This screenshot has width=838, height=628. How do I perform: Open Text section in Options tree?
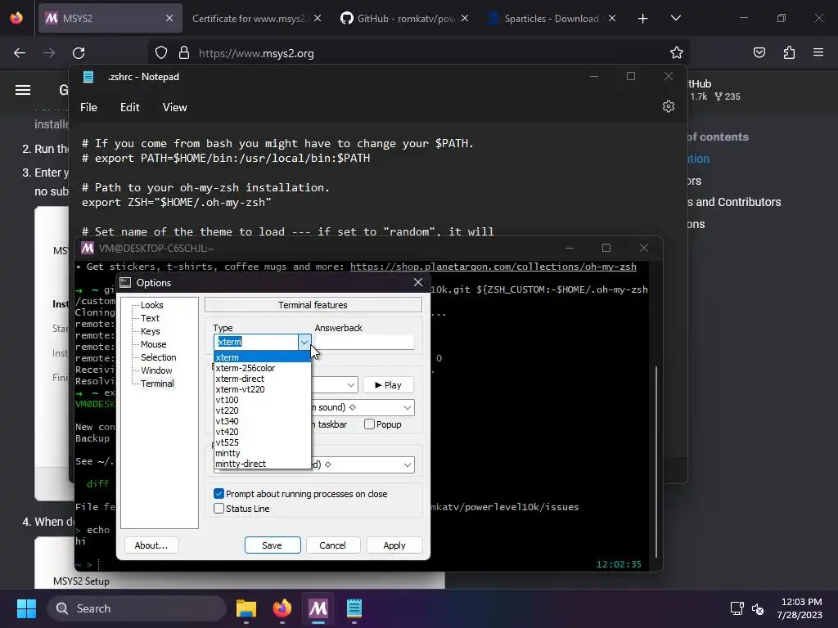point(151,318)
